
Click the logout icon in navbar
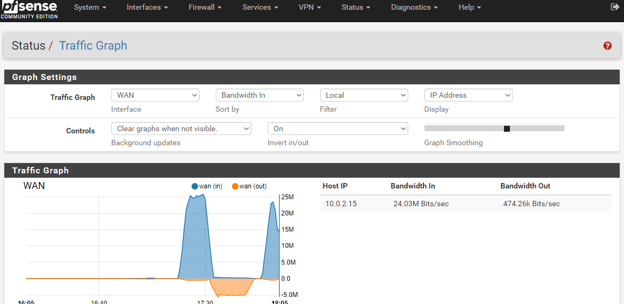tap(614, 7)
